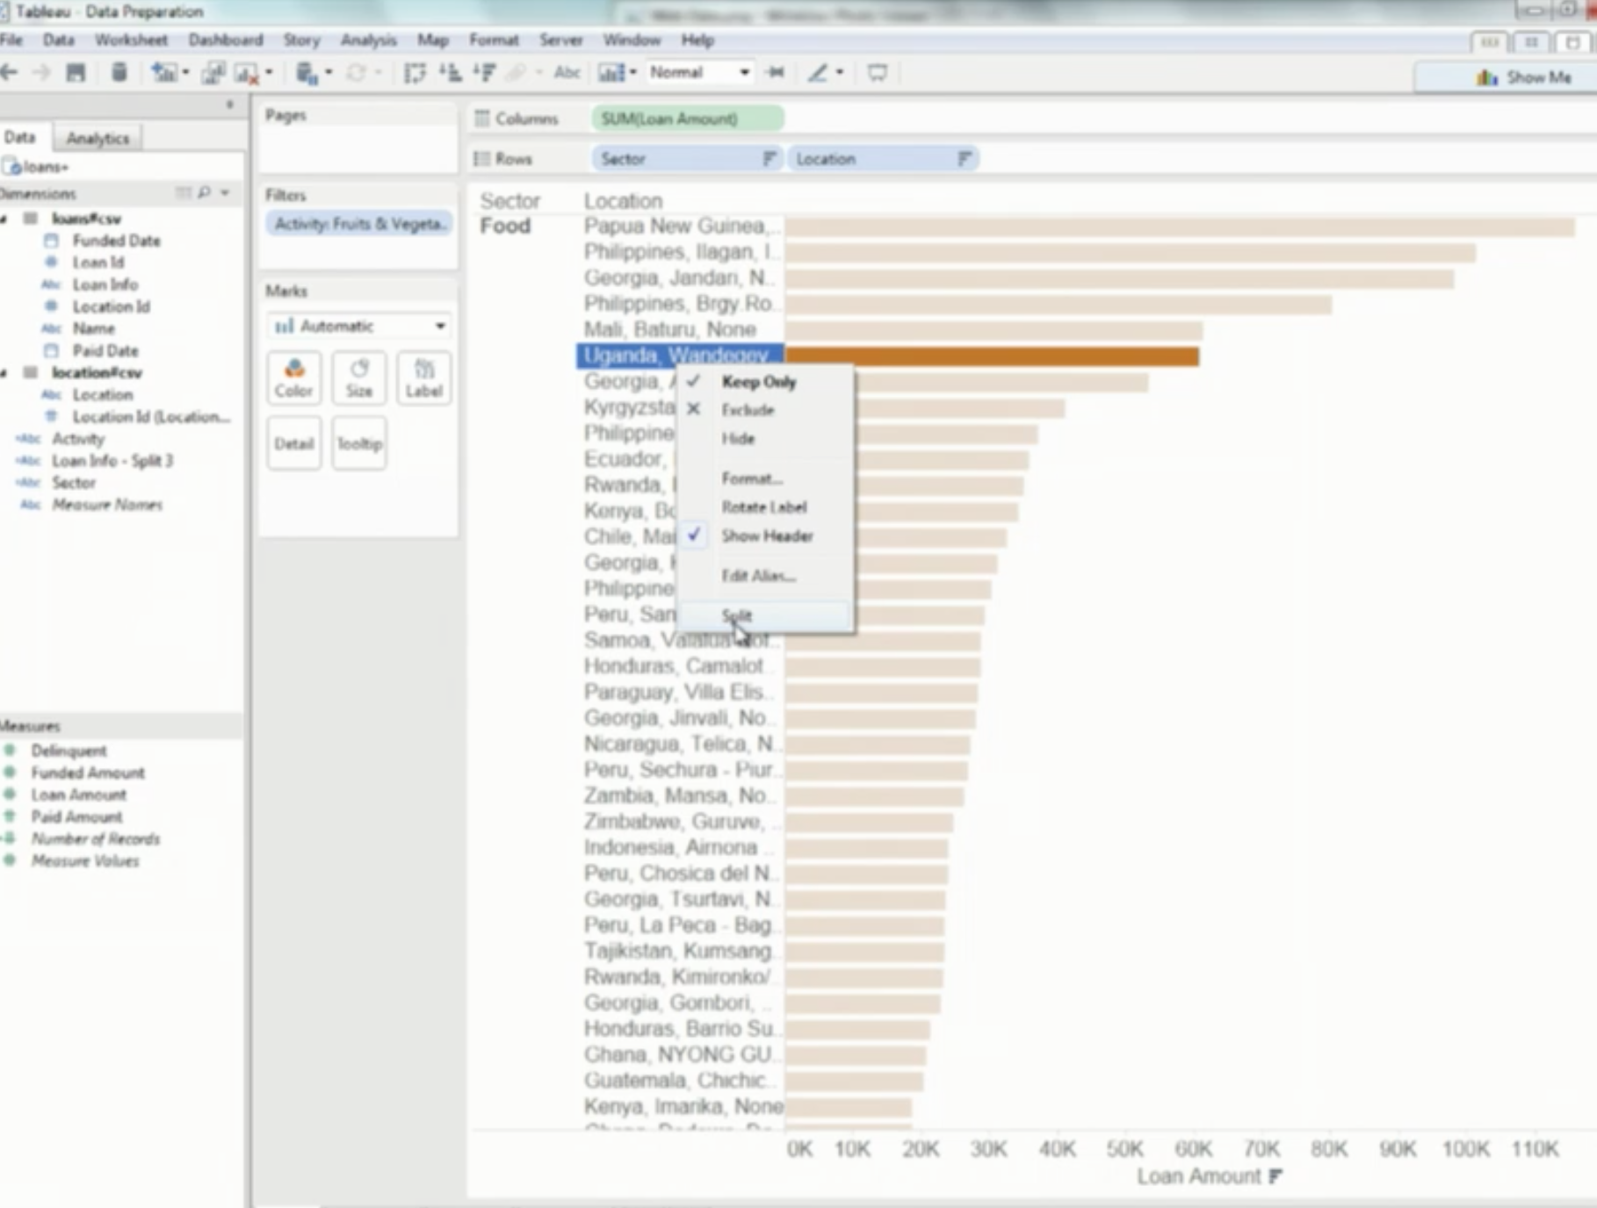Open the Presentation mode icon
Viewport: 1597px width, 1208px height.
click(876, 73)
